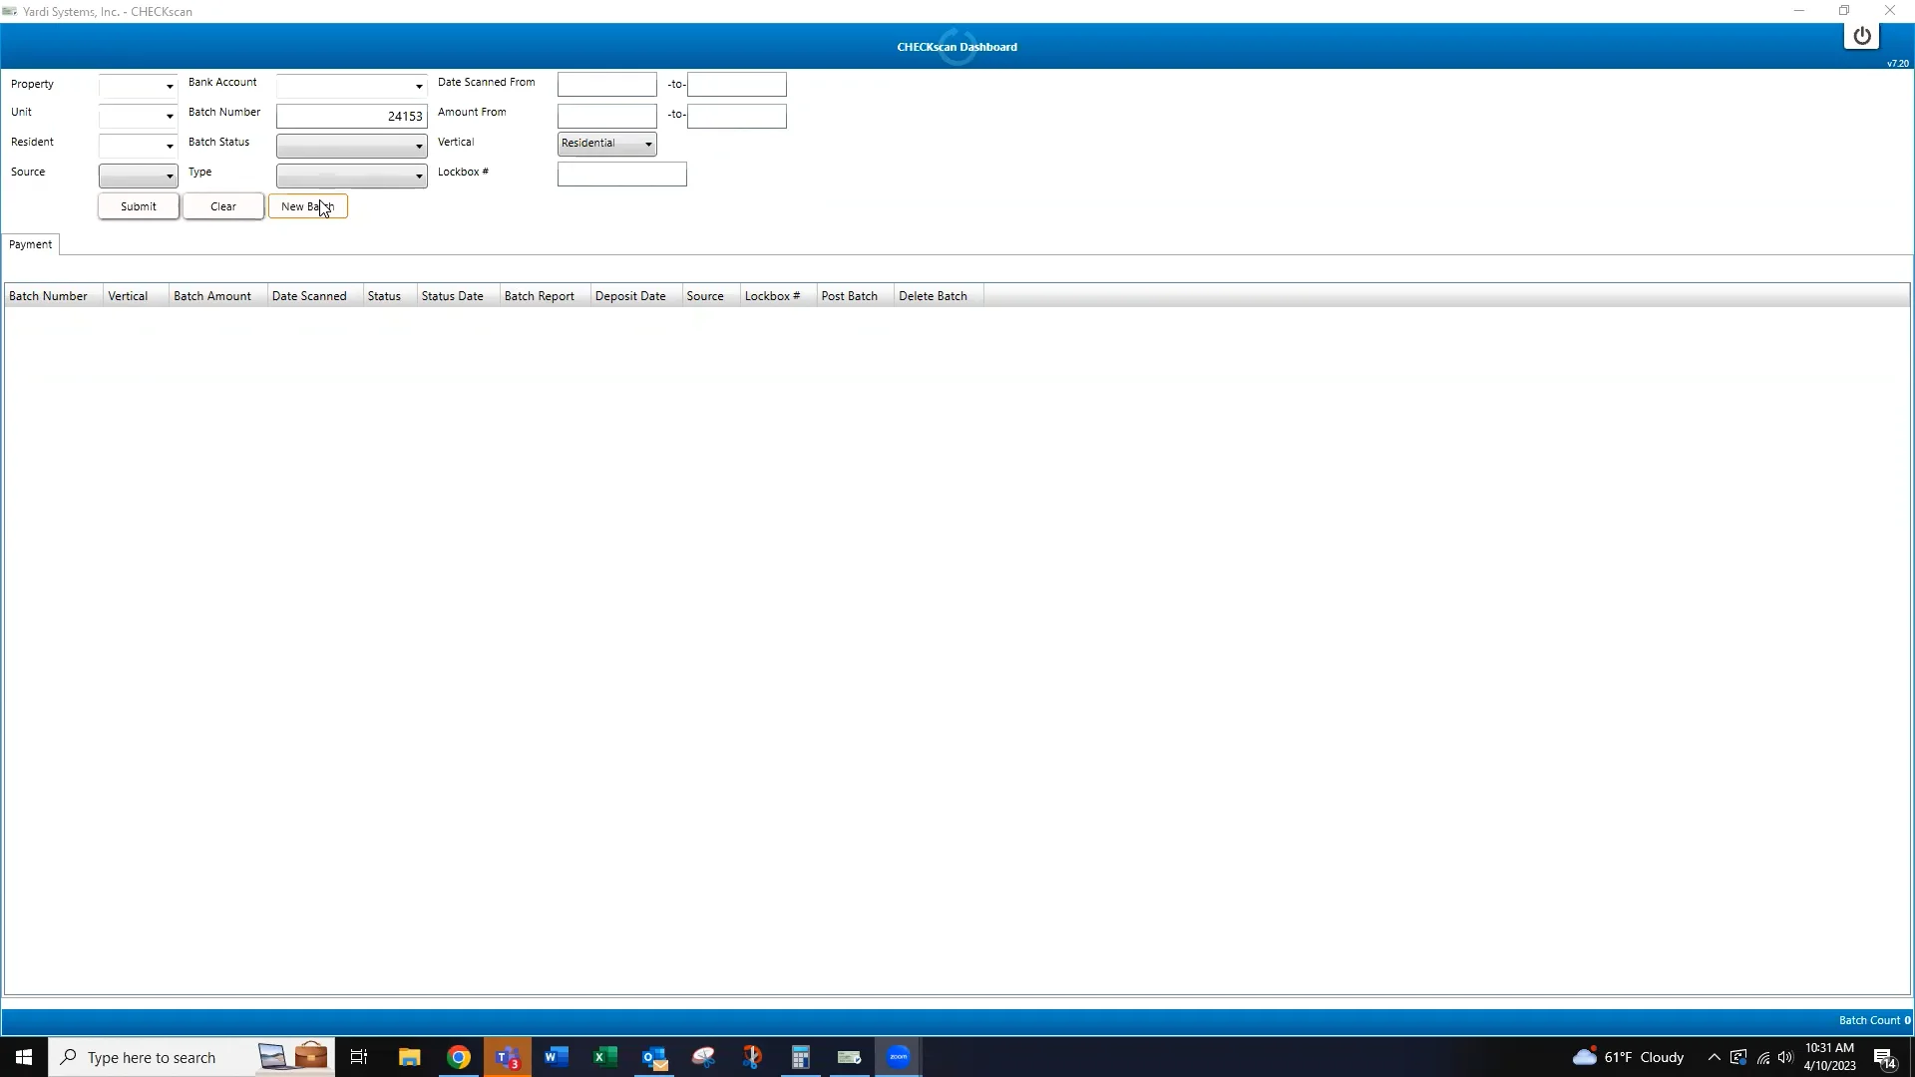Screen dimensions: 1915x1077
Task: Open the Vertical dropdown showing Residential
Action: point(648,144)
